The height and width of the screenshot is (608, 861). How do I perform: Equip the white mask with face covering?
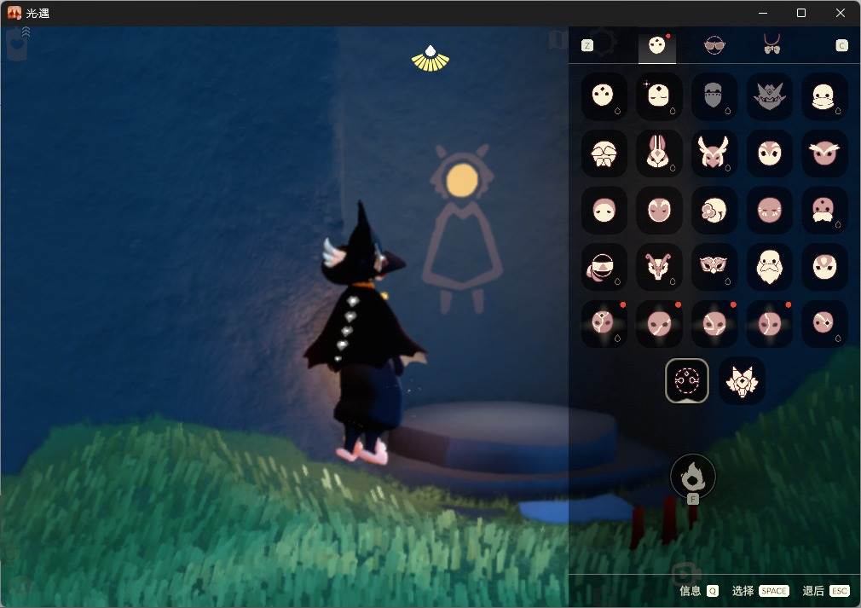tap(824, 96)
